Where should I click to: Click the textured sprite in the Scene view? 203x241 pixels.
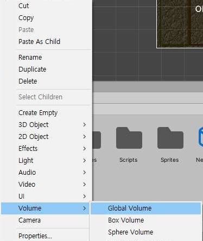[x=180, y=24]
